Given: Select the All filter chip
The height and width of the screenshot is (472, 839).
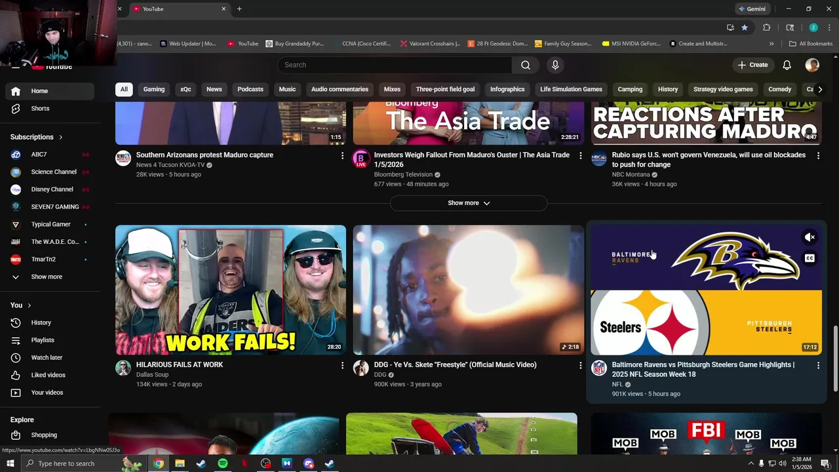Looking at the screenshot, I should (x=124, y=89).
